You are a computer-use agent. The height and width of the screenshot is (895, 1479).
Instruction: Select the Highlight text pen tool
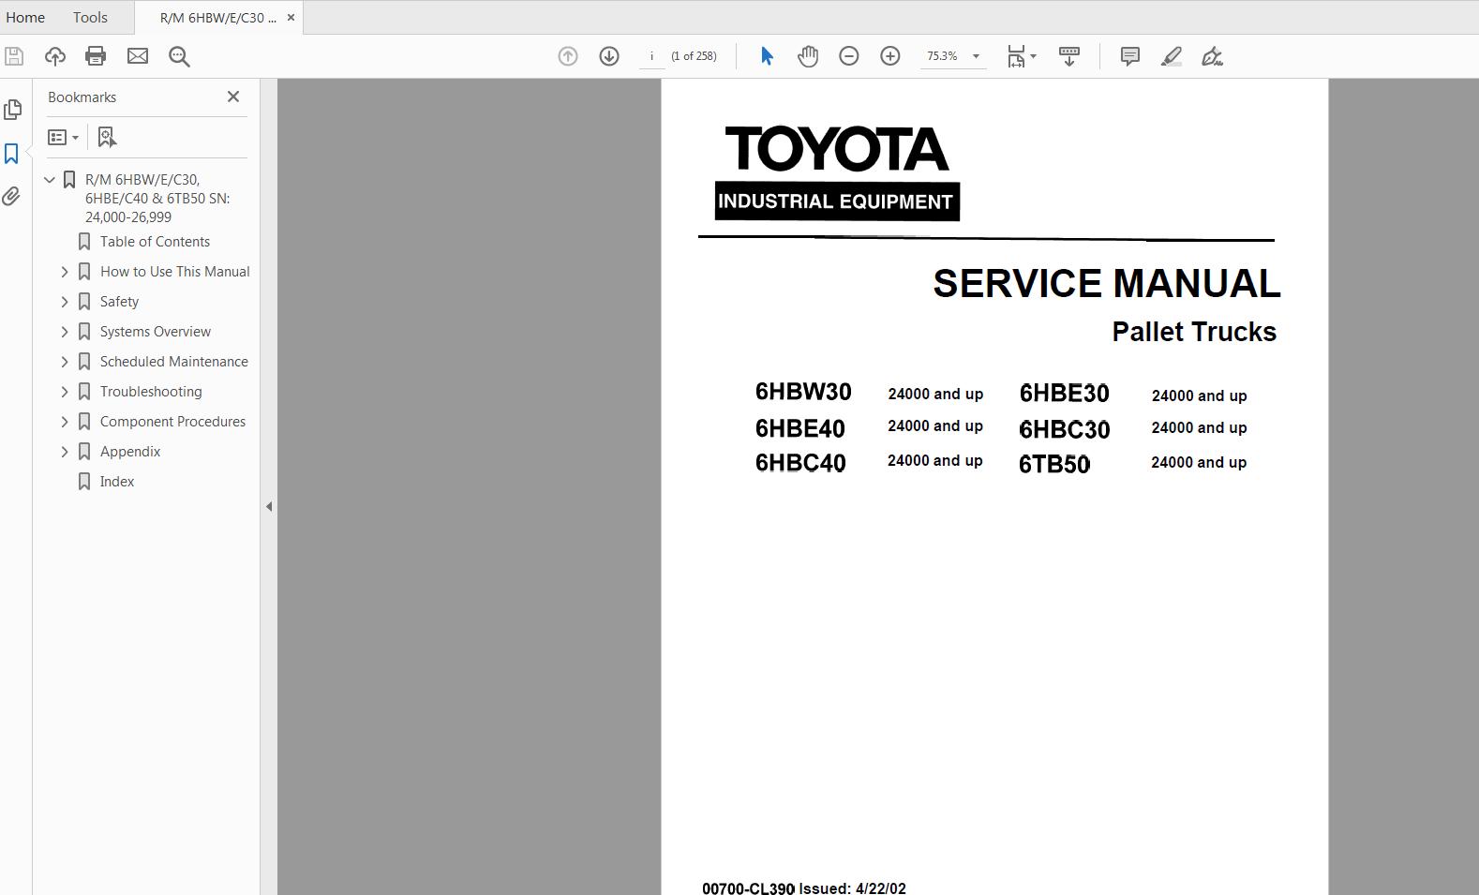click(1172, 56)
